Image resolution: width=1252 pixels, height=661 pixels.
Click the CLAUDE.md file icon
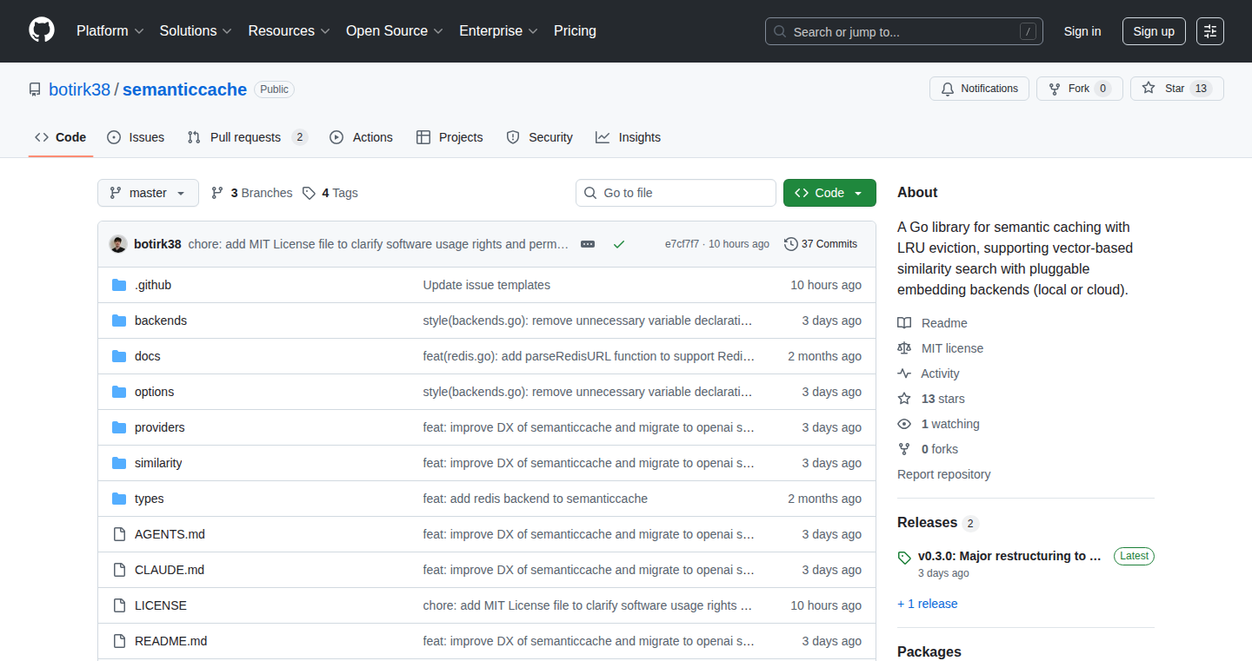coord(119,570)
